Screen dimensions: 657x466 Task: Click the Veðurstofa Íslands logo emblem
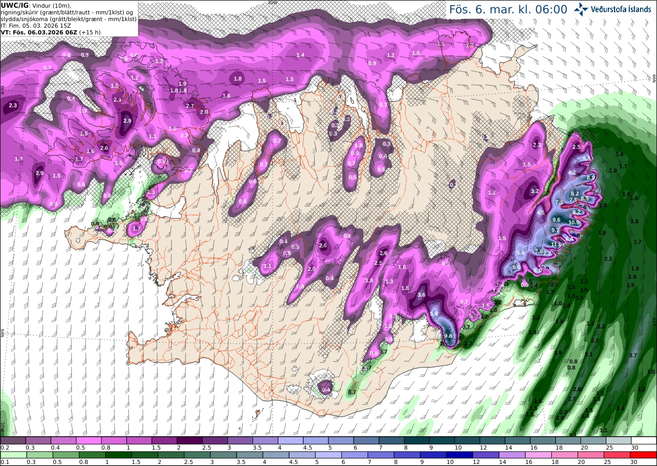(582, 9)
